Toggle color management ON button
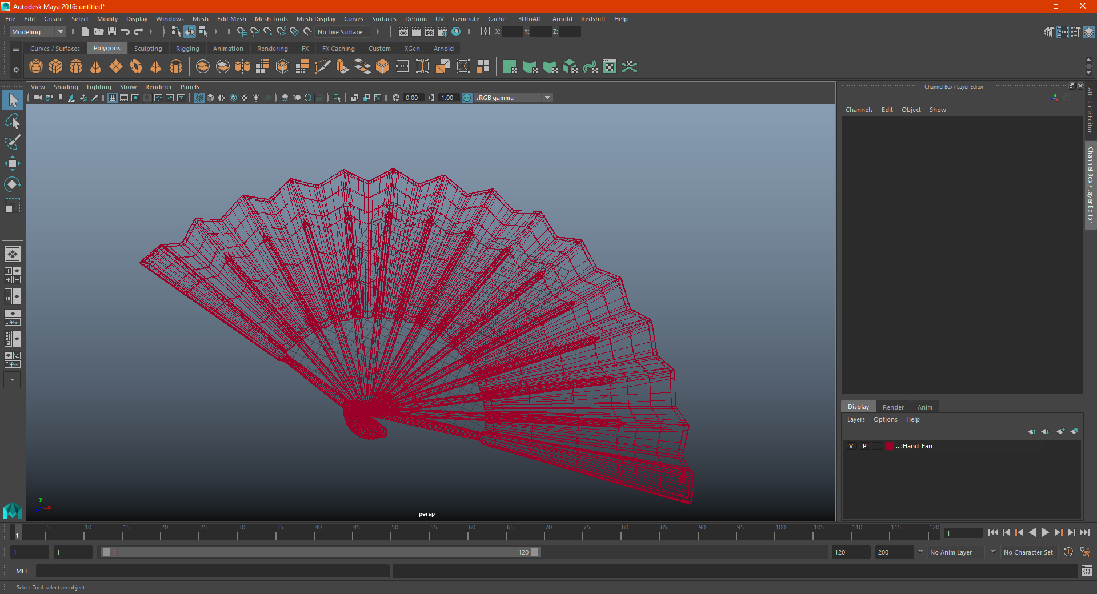This screenshot has height=594, width=1097. click(x=467, y=98)
